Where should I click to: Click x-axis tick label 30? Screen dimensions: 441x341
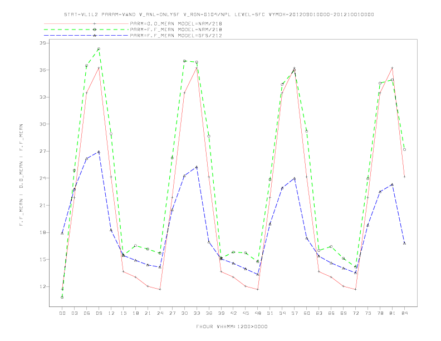pyautogui.click(x=184, y=313)
